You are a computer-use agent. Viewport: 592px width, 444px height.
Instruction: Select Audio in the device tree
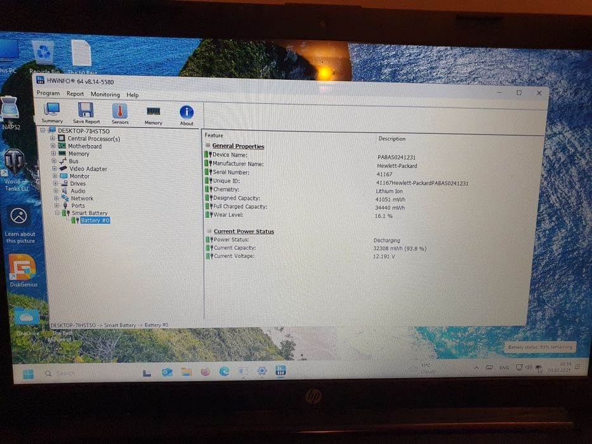78,191
